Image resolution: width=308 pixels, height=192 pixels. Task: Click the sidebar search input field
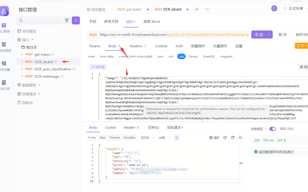[39, 21]
